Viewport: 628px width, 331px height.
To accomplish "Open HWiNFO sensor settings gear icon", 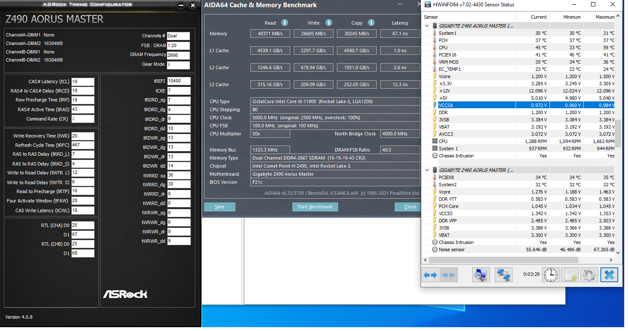I will pyautogui.click(x=589, y=275).
